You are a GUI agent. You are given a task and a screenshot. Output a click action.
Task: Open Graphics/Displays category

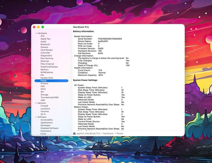point(49,67)
